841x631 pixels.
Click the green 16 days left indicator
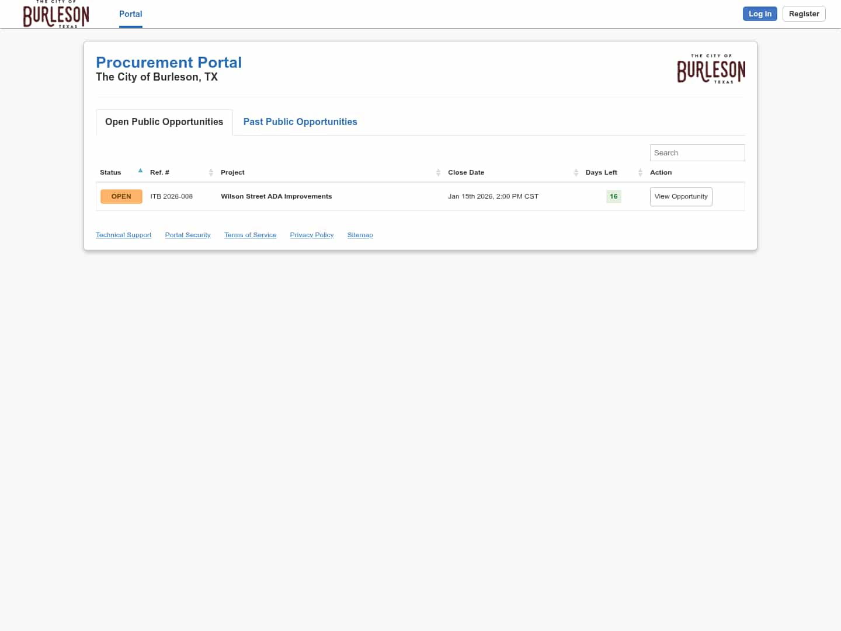(613, 196)
